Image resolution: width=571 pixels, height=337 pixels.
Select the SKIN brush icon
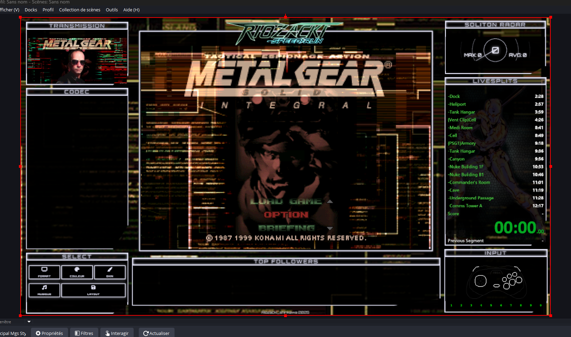[110, 272]
